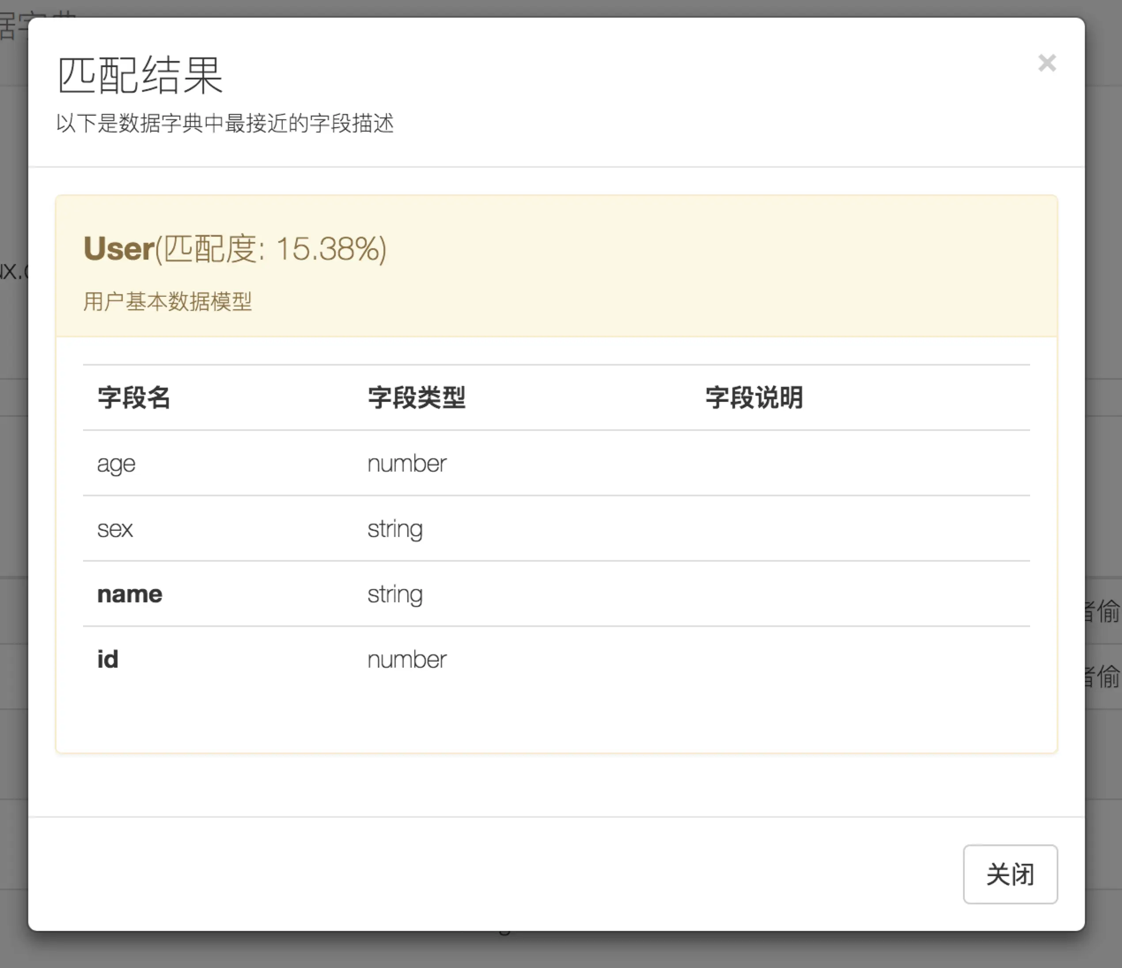Click the 字段说明 column header
The width and height of the screenshot is (1122, 968).
pos(754,397)
